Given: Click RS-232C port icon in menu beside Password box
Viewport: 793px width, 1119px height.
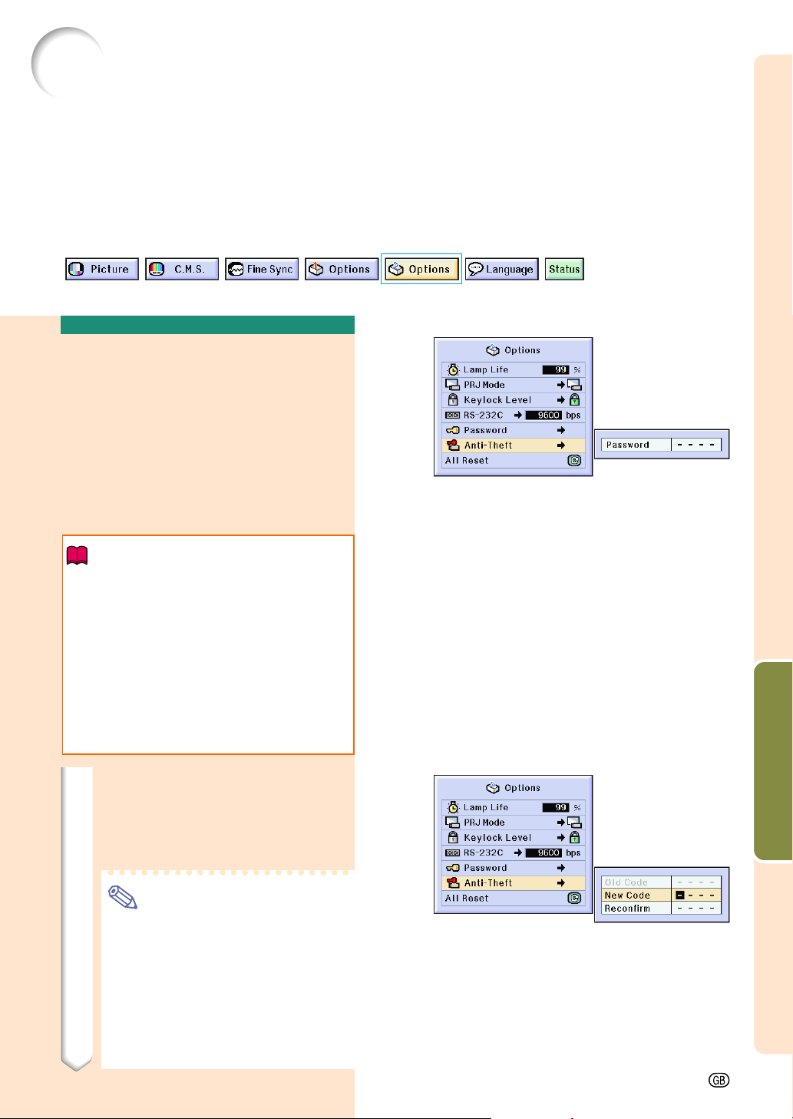Looking at the screenshot, I should 452,415.
